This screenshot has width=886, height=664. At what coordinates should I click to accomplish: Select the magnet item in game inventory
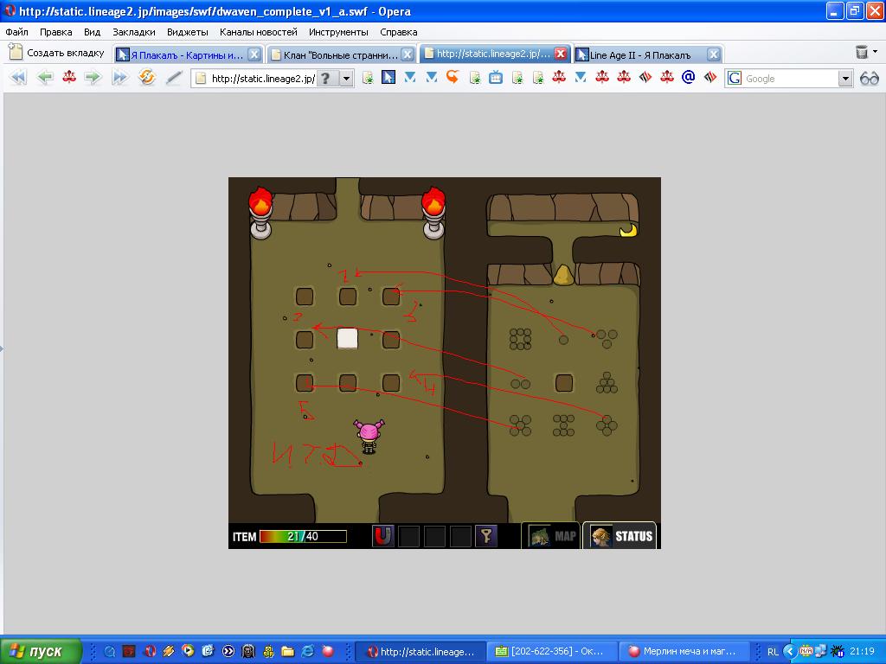pyautogui.click(x=382, y=536)
